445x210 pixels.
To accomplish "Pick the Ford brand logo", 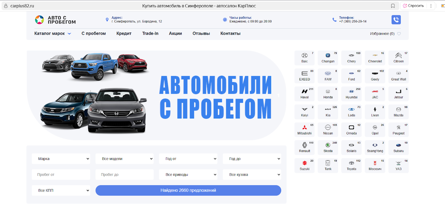I will [352, 73].
